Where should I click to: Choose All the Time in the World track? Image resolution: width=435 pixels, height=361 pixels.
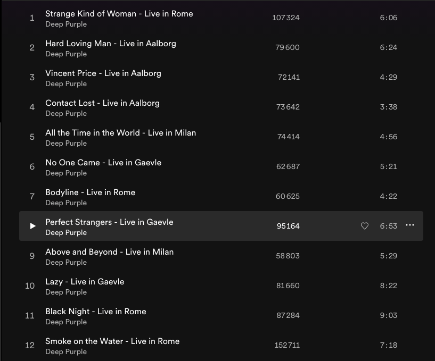pos(120,132)
